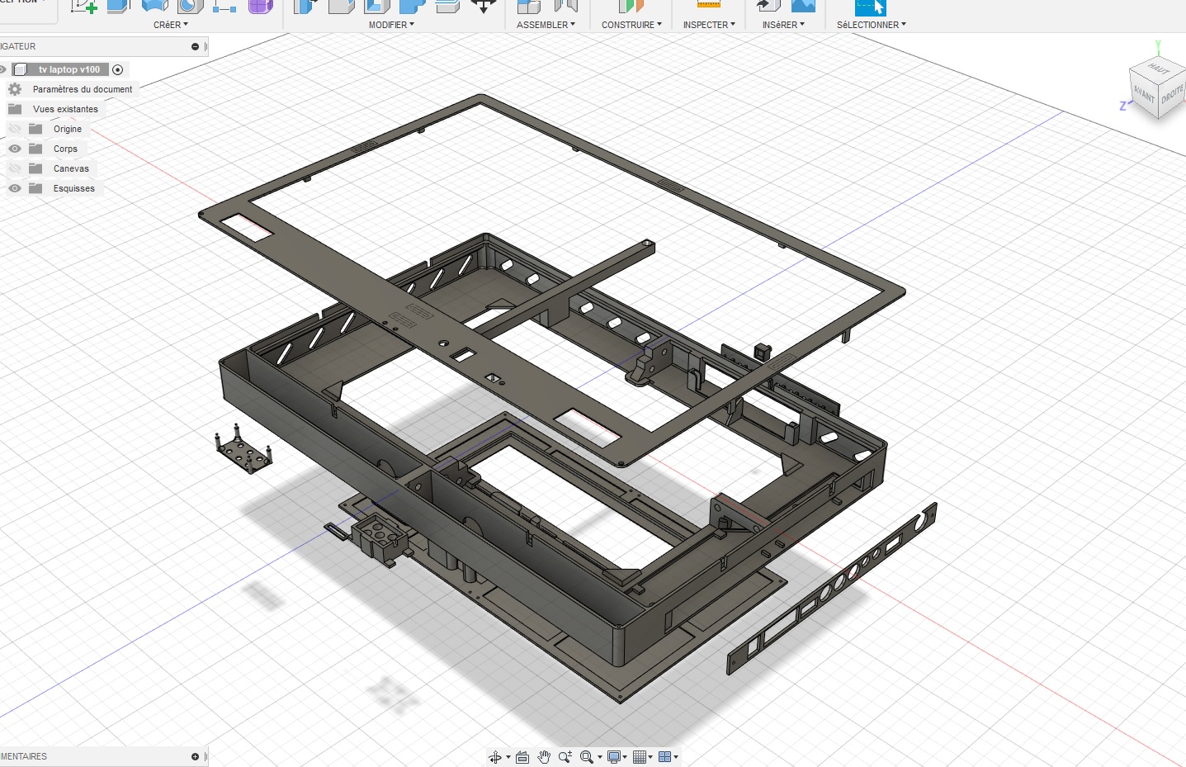The image size is (1186, 767).
Task: Select the Orbit tool in bottom bar
Action: 495,757
